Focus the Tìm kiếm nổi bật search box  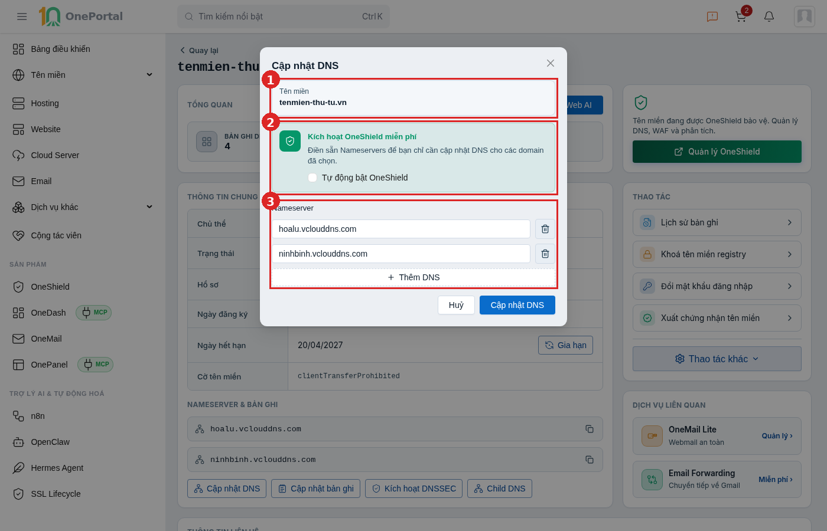click(x=284, y=17)
